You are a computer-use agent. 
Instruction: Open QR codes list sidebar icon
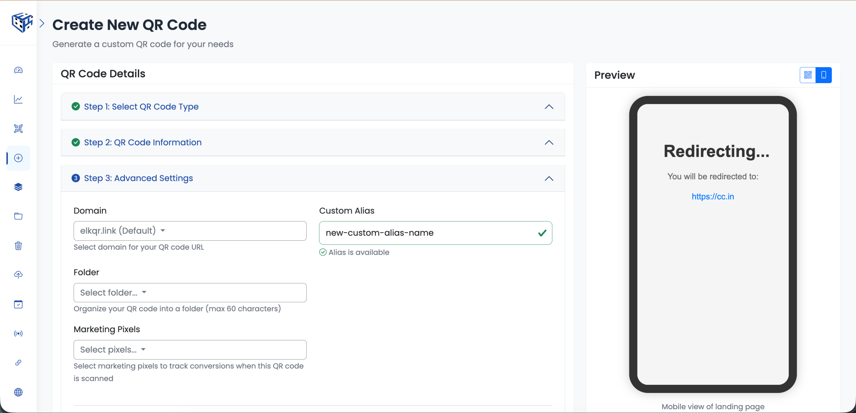(x=18, y=129)
